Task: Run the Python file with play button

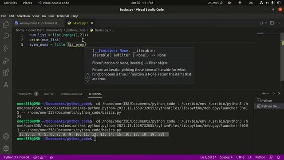Action: click(262, 23)
